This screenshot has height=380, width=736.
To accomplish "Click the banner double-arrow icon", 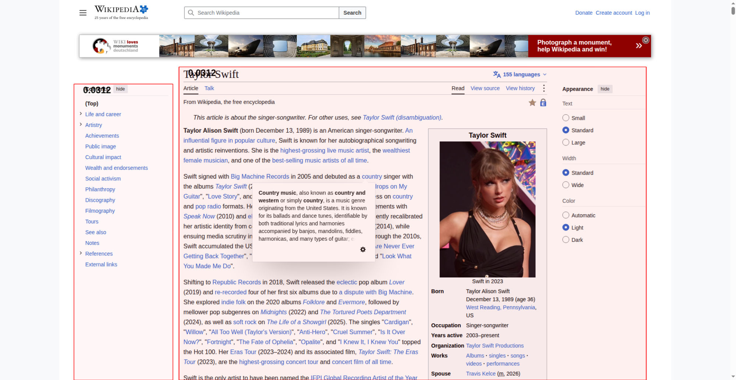I will tap(638, 46).
